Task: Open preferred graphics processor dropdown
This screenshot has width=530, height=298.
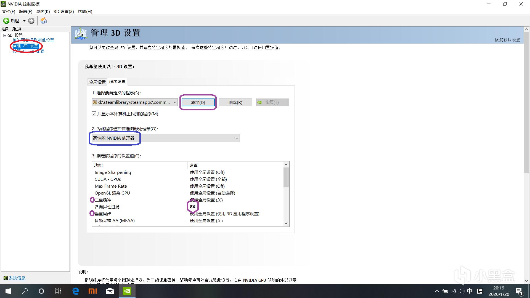Action: [x=166, y=138]
